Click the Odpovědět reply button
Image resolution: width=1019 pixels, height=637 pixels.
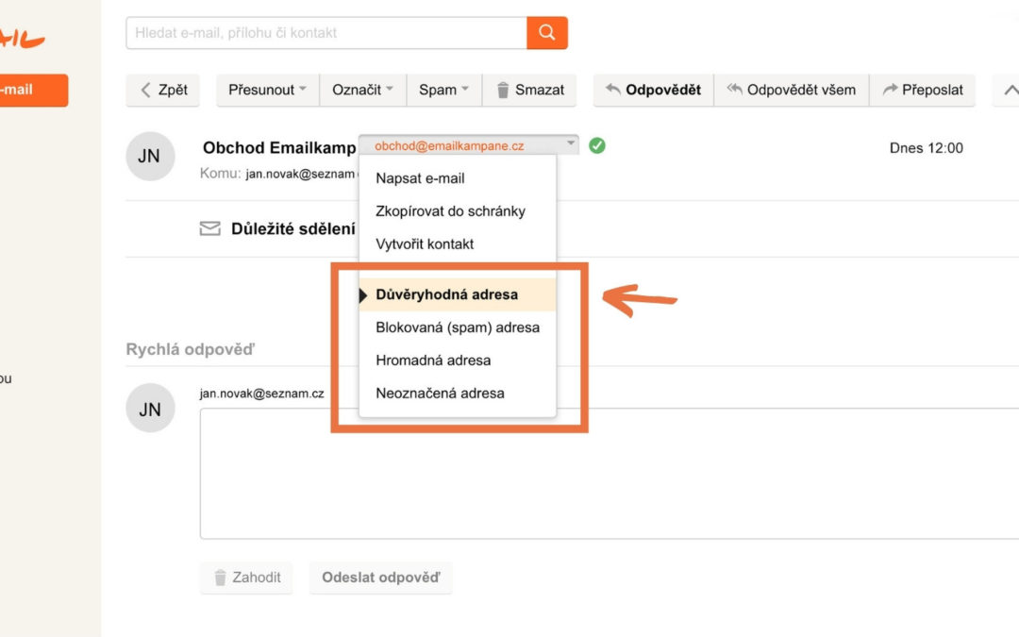coord(653,90)
